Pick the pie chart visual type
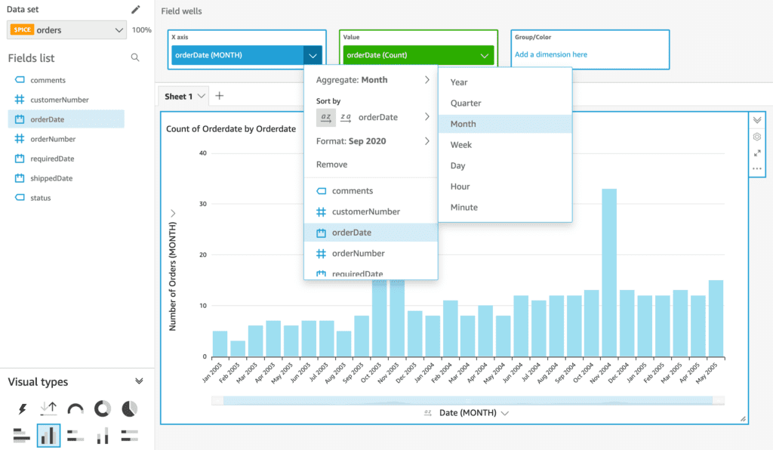The image size is (773, 450). [130, 408]
